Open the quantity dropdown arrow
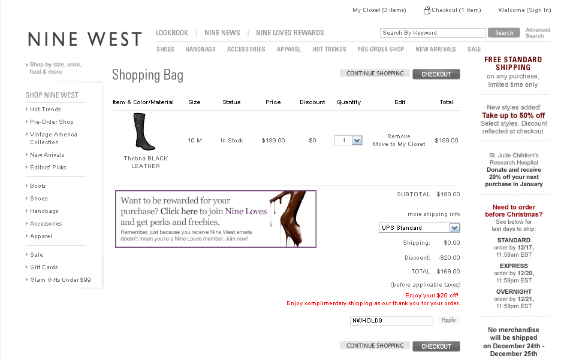 click(357, 141)
